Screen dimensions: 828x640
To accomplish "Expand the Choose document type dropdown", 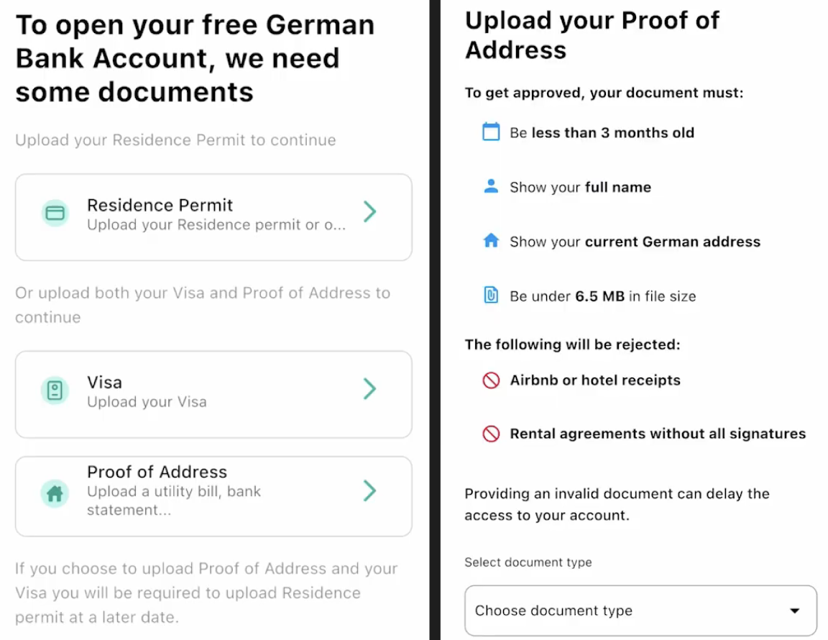I will (640, 611).
